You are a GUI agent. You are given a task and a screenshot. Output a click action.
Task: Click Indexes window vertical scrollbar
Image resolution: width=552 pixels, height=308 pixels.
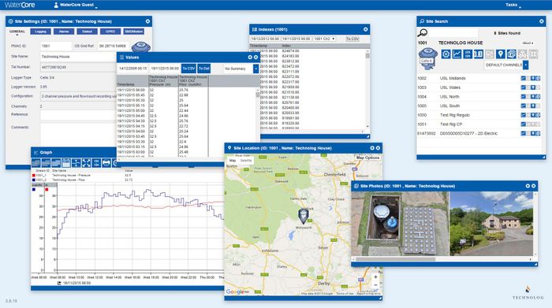click(367, 56)
